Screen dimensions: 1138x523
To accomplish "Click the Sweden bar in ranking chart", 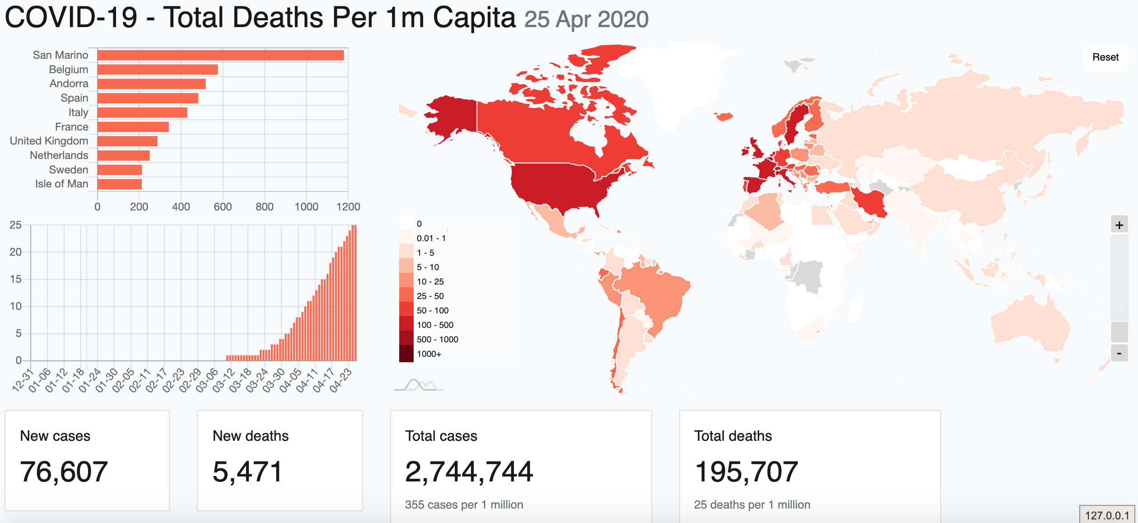I will [x=120, y=170].
